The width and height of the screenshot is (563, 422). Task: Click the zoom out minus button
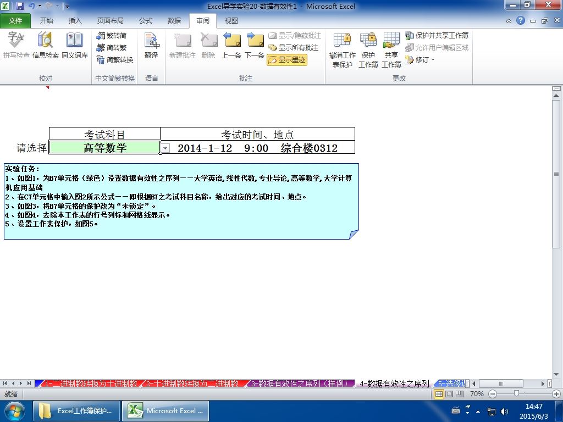tap(493, 394)
